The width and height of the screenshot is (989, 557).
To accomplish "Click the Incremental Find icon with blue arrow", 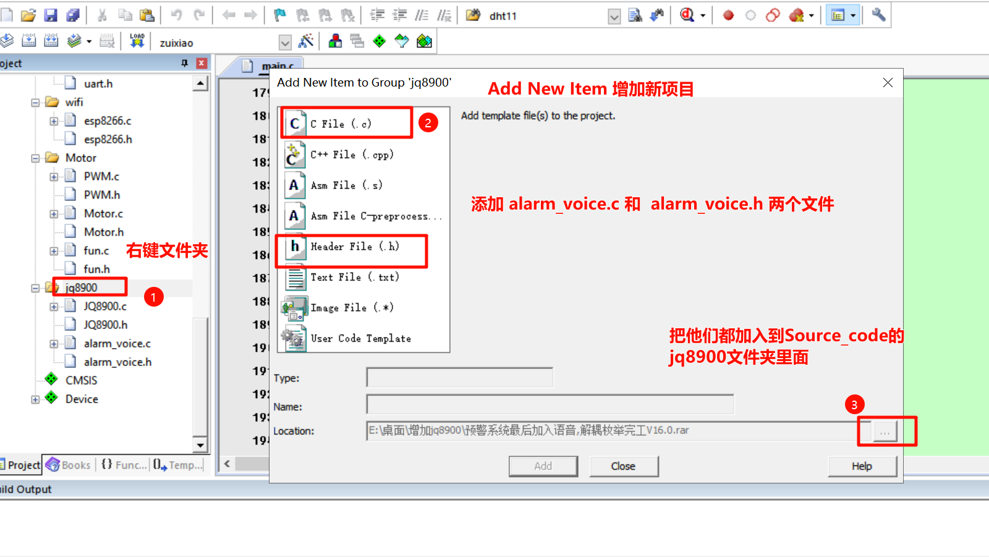I will pos(657,15).
